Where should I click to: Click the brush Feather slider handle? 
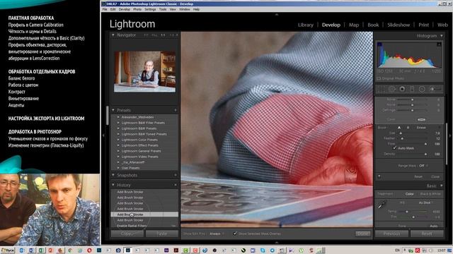402,138
